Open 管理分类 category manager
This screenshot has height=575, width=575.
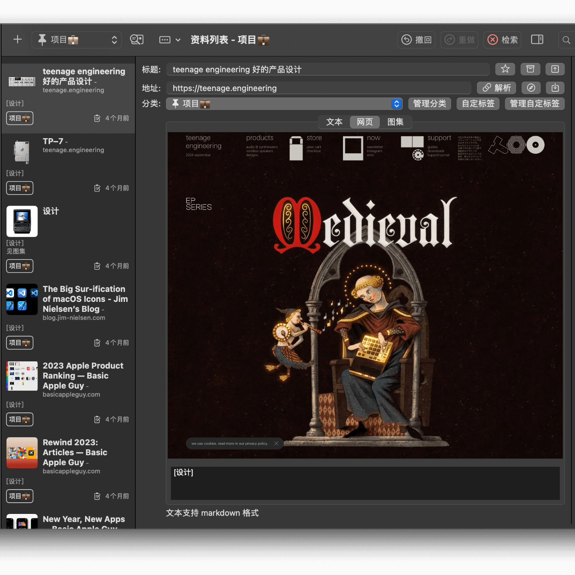[430, 104]
